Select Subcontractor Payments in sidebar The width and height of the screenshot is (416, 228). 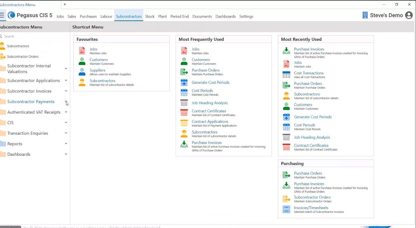click(x=31, y=101)
